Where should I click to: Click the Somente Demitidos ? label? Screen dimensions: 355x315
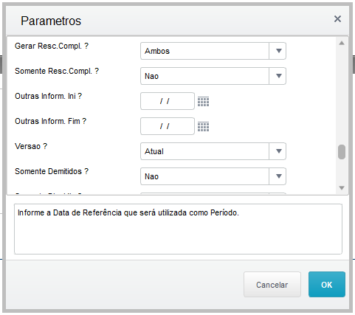52,171
